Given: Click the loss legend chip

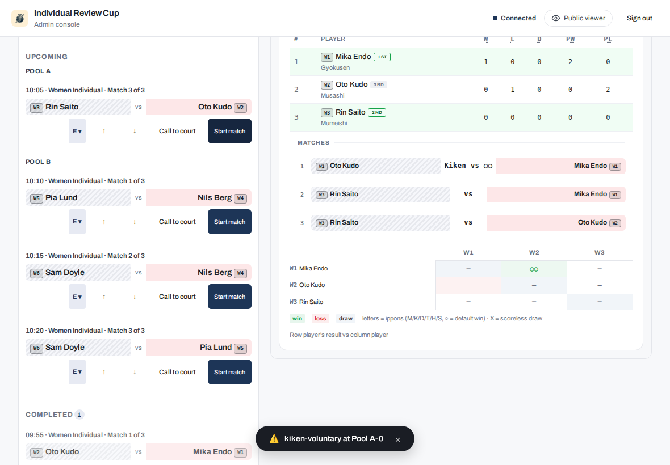Looking at the screenshot, I should 320,318.
